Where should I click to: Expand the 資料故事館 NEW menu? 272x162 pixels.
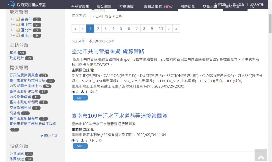158,7
